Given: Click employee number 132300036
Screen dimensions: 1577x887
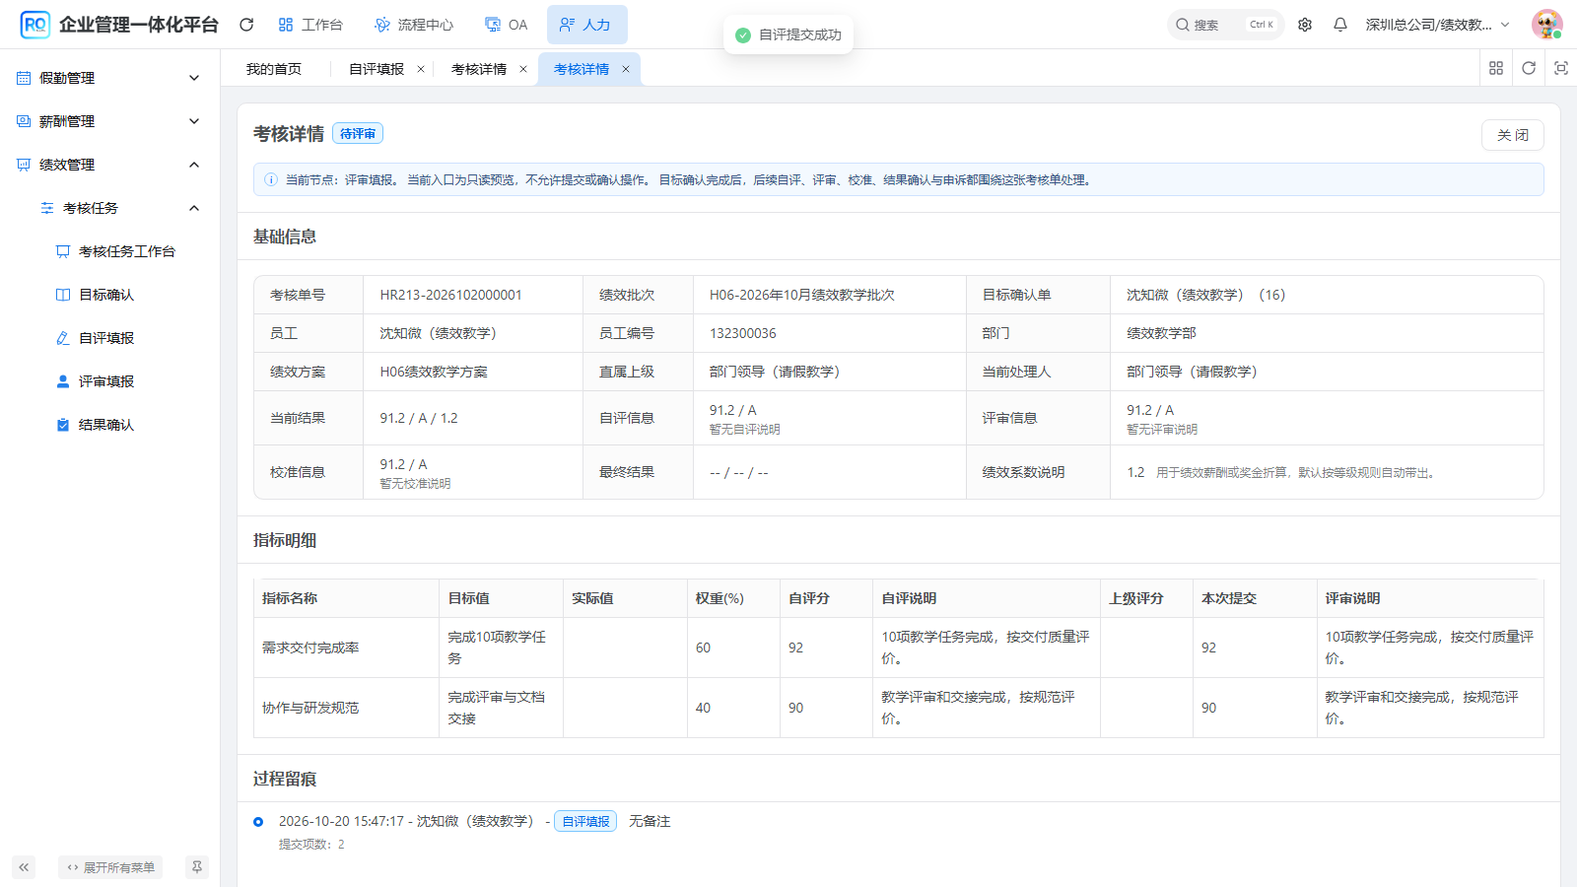Looking at the screenshot, I should [x=743, y=333].
